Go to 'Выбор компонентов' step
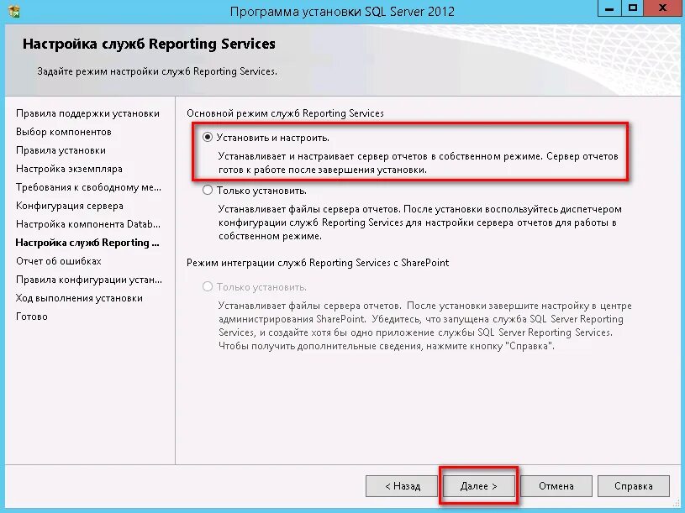This screenshot has width=685, height=513. coord(64,132)
